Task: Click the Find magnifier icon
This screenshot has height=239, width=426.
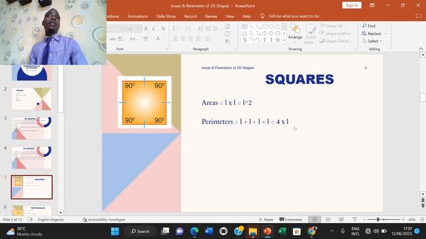Action: pos(364,25)
